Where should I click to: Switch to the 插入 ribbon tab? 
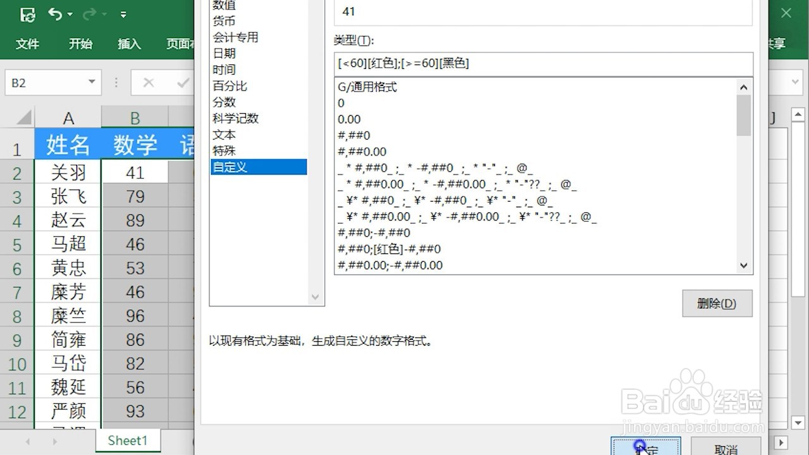coord(129,44)
